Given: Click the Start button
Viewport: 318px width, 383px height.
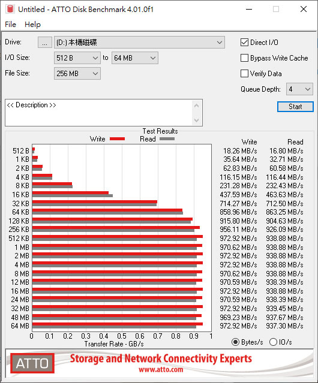Looking at the screenshot, I should tap(295, 107).
